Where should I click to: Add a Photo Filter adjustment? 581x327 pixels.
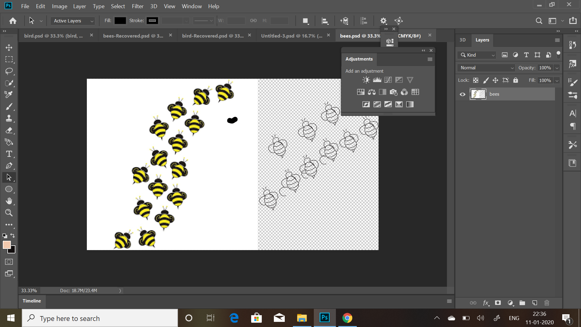[x=393, y=92]
